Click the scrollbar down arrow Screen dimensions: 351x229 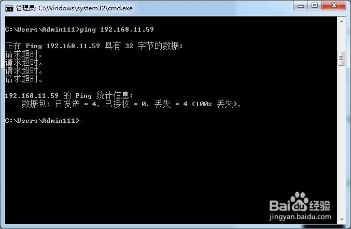pyautogui.click(x=342, y=220)
